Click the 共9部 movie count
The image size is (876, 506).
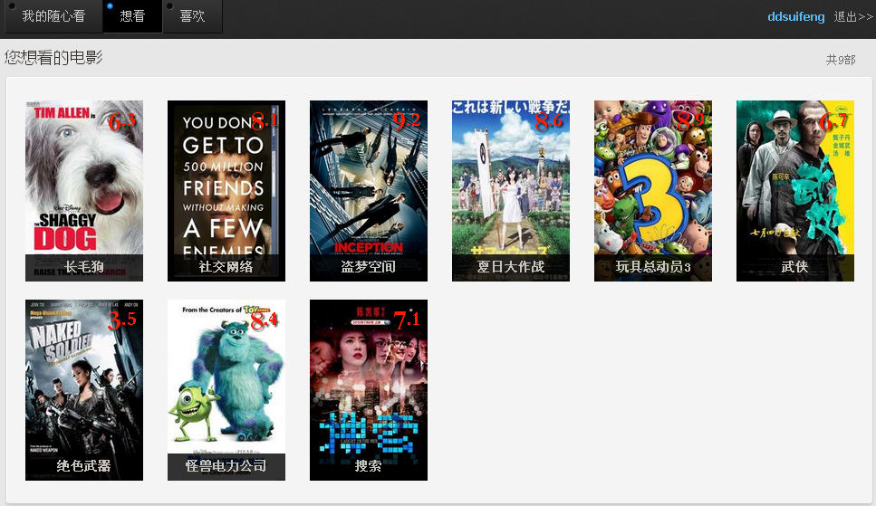[x=841, y=60]
